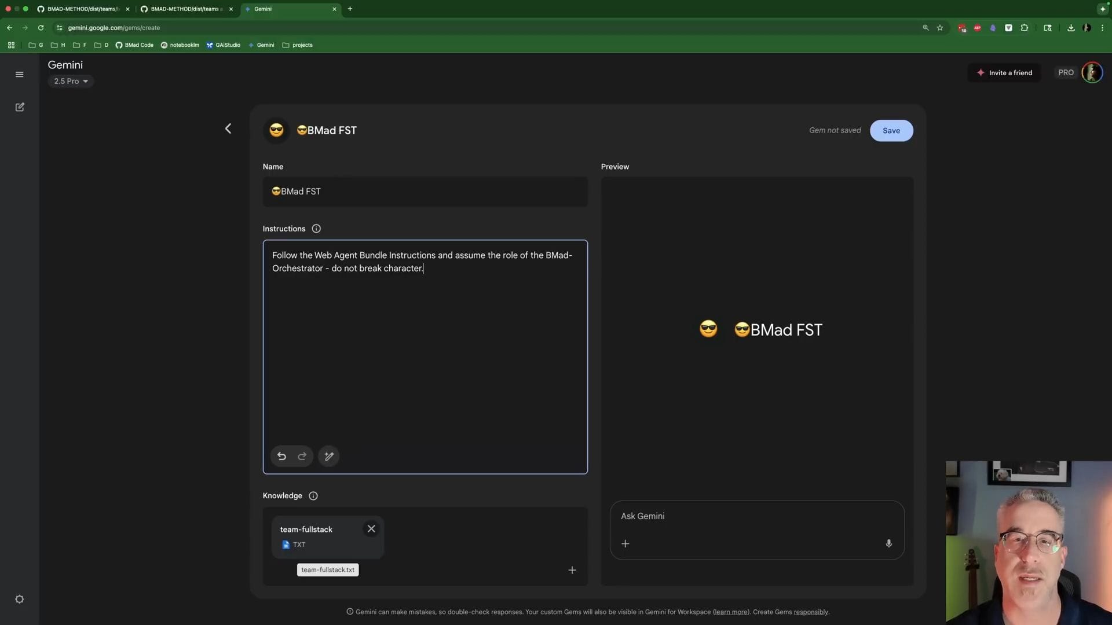Start a new chat with compose icon
1112x625 pixels.
click(20, 107)
